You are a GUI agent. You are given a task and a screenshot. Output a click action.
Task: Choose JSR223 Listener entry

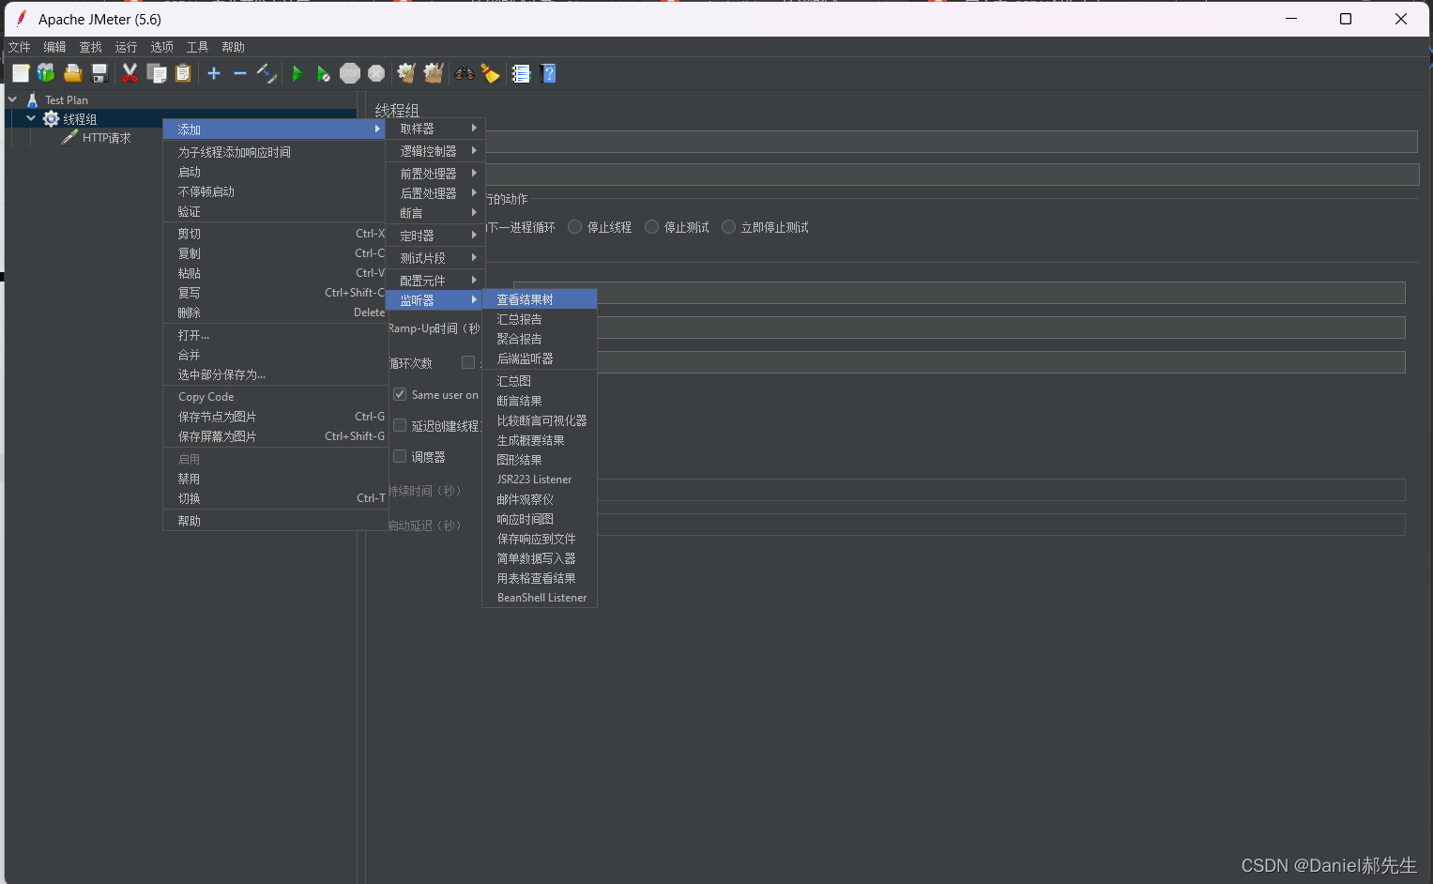(540, 480)
